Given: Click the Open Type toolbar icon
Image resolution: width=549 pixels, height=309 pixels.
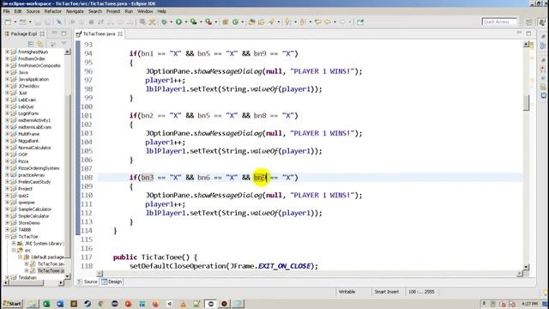Looking at the screenshot, I should pos(251,22).
